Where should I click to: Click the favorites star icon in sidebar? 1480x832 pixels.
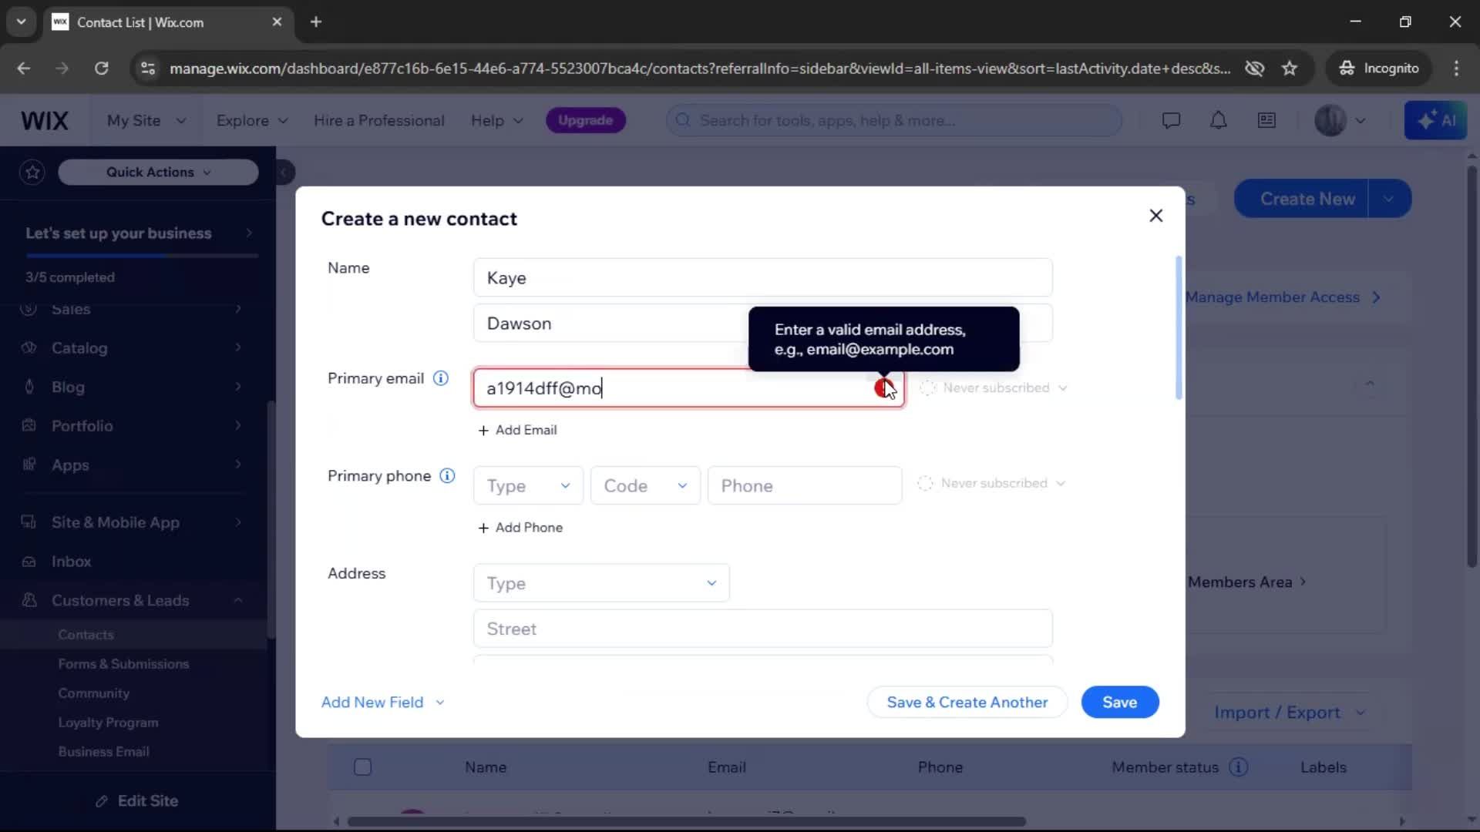click(x=32, y=173)
